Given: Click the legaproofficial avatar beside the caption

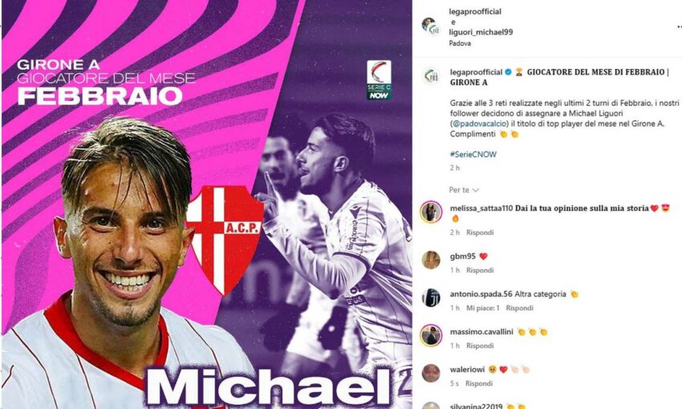Looking at the screenshot, I should 432,76.
